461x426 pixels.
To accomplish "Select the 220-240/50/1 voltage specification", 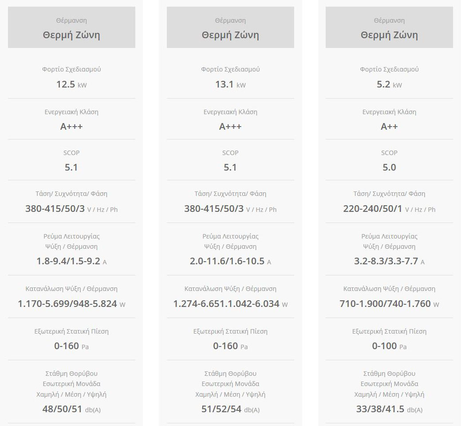I will (x=389, y=209).
